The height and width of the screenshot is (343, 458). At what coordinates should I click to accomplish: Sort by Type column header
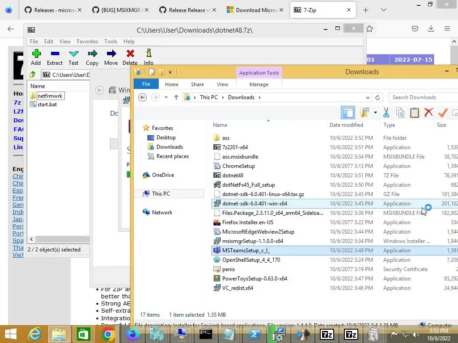(x=389, y=125)
